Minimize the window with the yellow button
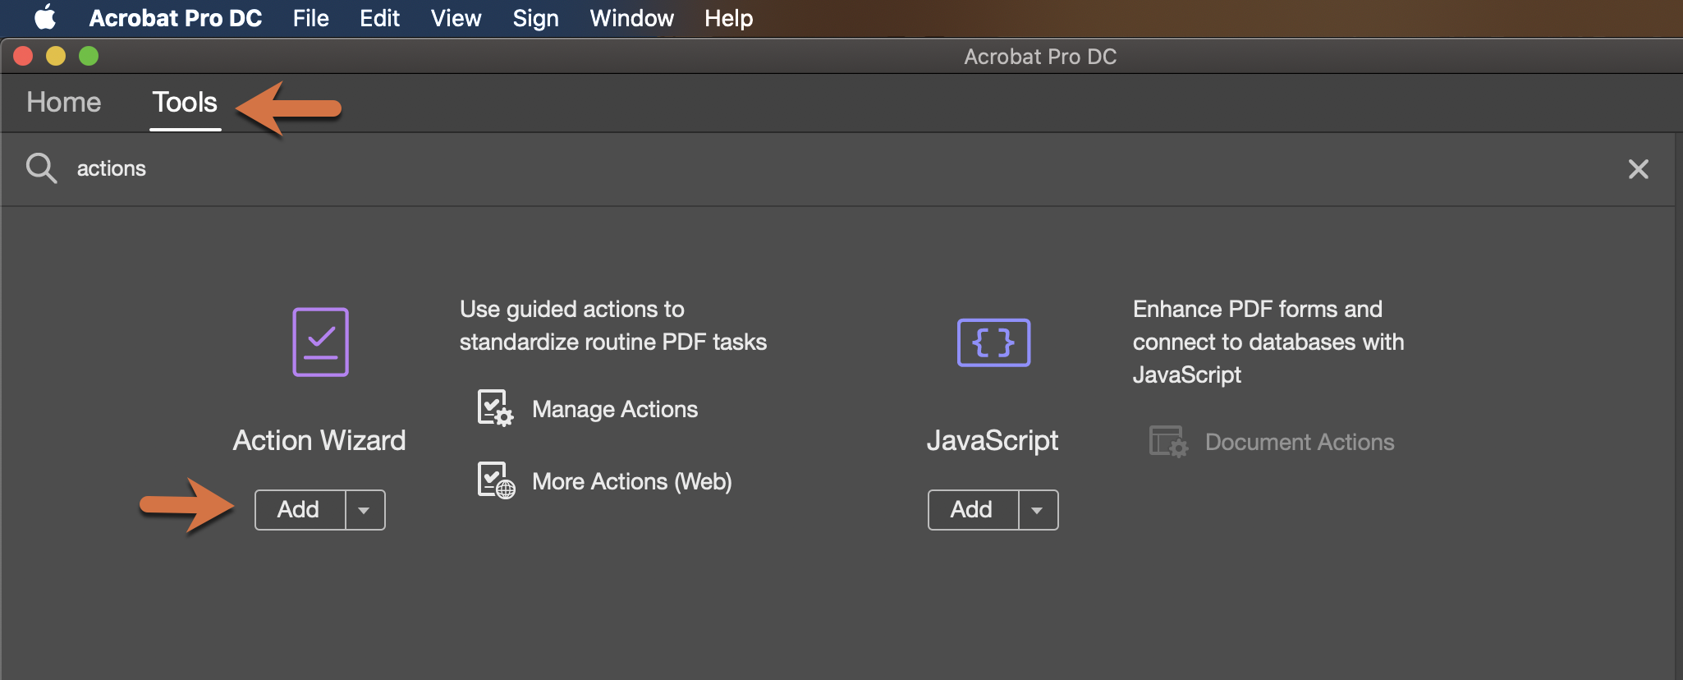The image size is (1683, 680). pyautogui.click(x=56, y=56)
